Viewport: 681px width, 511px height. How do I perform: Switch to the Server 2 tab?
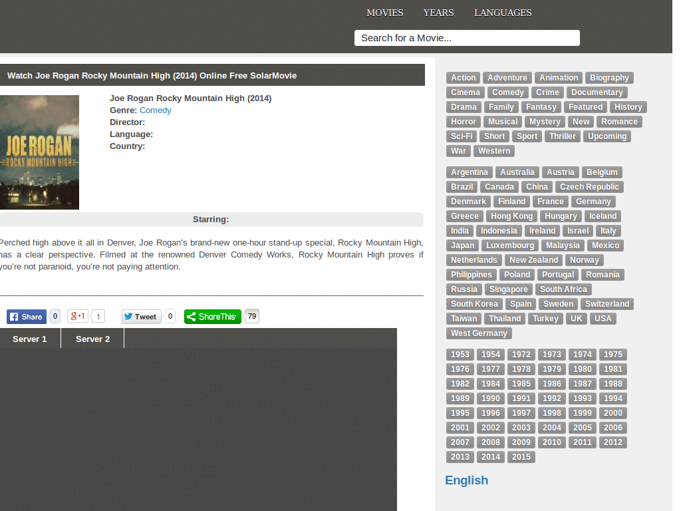(92, 339)
